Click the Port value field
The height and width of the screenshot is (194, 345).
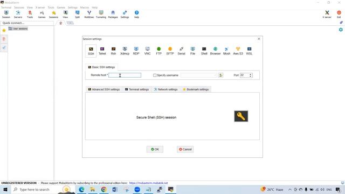(x=244, y=75)
